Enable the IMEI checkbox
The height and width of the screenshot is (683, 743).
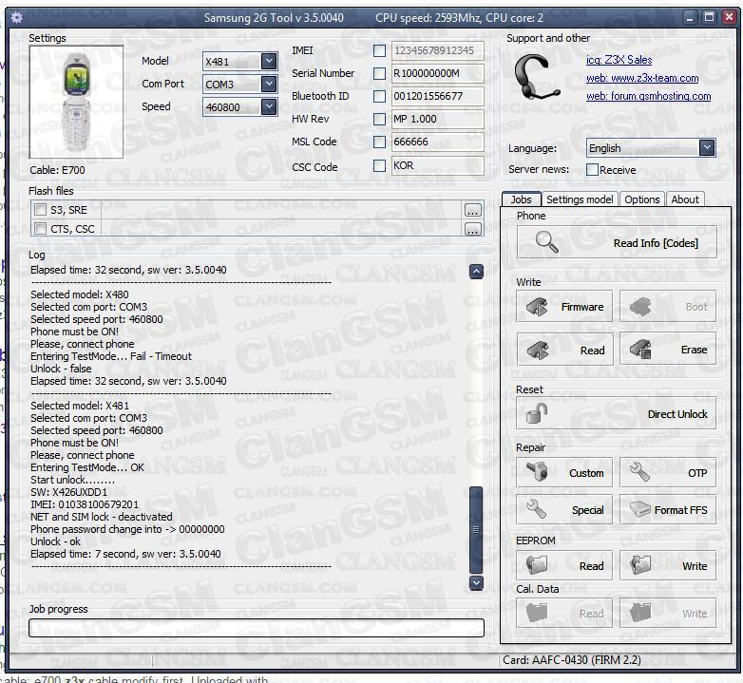click(379, 50)
